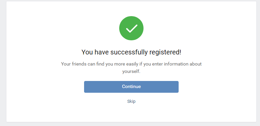Click the word 'registered!' in the heading
The width and height of the screenshot is (260, 126).
165,52
